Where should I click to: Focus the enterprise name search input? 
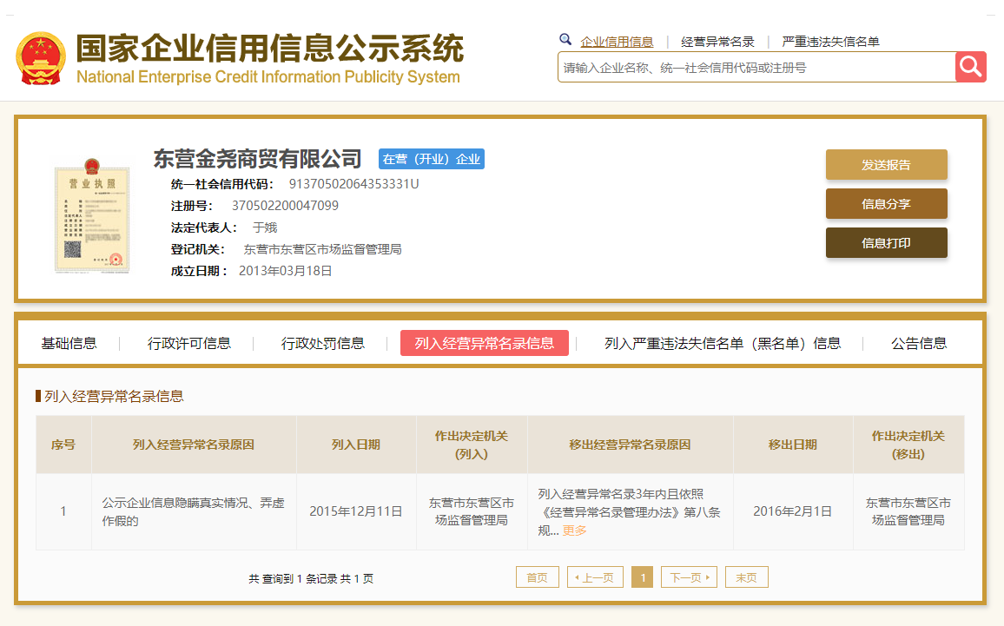(756, 67)
